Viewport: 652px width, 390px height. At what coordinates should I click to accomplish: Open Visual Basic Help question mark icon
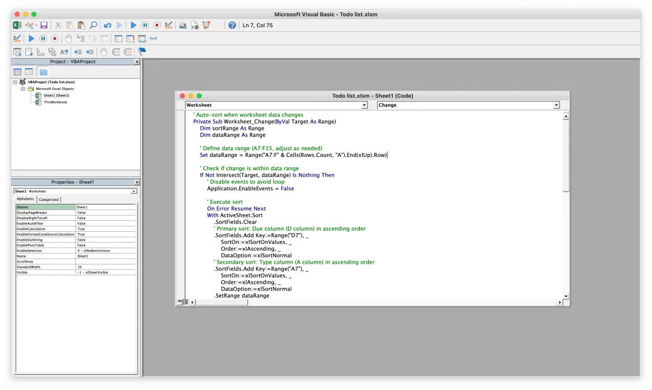click(x=232, y=25)
